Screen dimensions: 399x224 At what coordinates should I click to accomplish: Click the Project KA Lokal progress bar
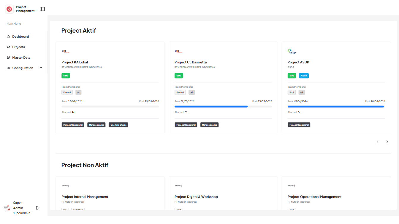110,106
